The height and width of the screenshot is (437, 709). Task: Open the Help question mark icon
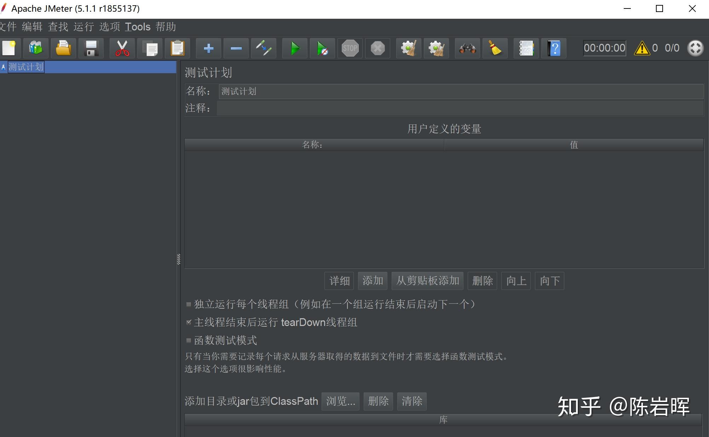click(x=554, y=48)
